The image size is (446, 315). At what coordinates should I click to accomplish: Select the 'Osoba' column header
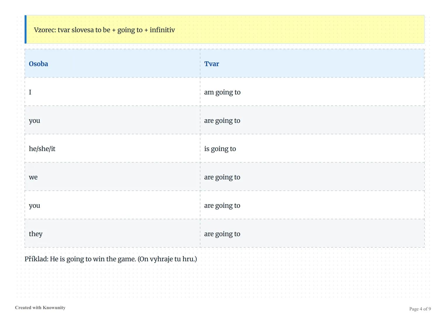[39, 64]
